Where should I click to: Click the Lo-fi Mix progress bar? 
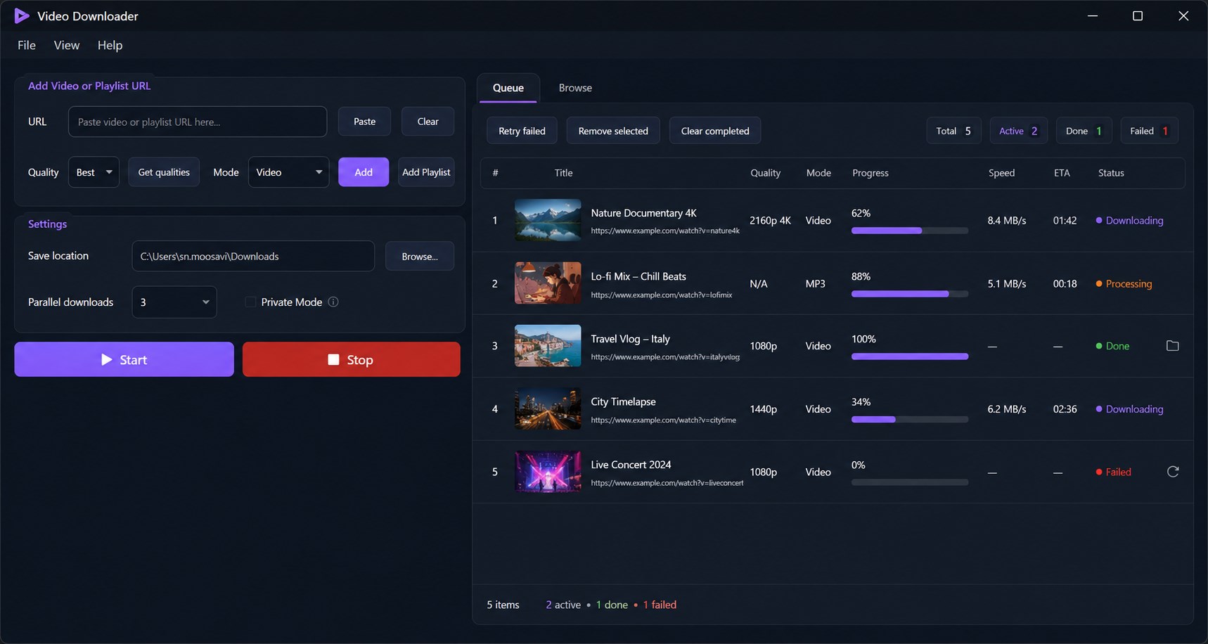[910, 294]
